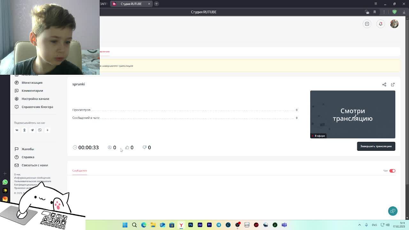Click the browser downloads arrow icon
This screenshot has height=230, width=409.
tap(404, 12)
